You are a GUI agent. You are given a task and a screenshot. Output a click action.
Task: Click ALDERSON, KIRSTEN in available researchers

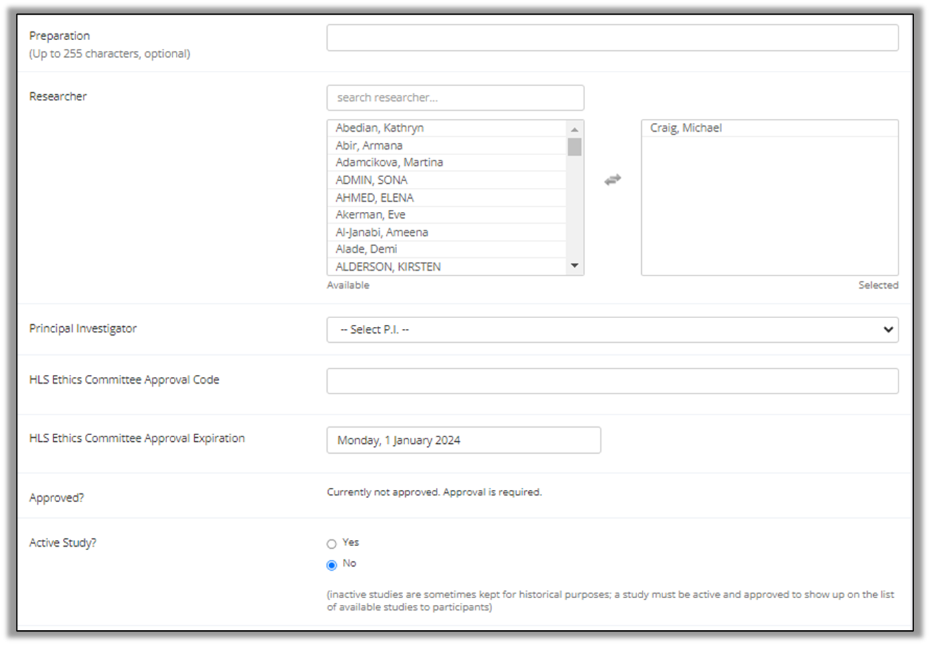[388, 267]
